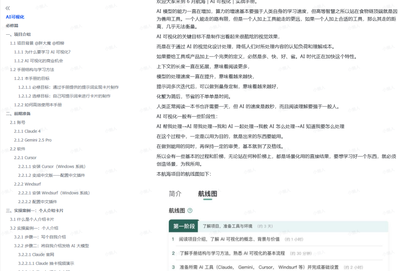400x271 pixels.
Task: Click the paragraph starting AI 模型的能力一直在增加
Action: tap(277, 19)
